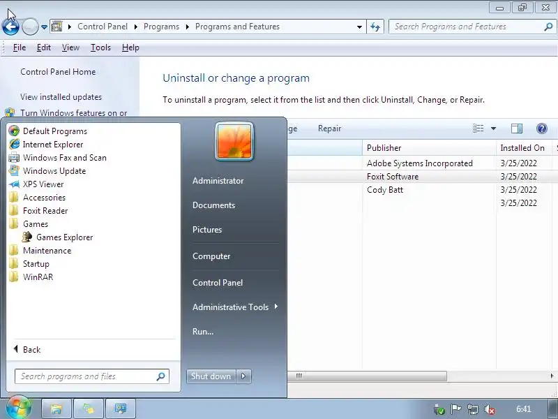Expand the WinRAR folder
The width and height of the screenshot is (558, 419).
coord(38,277)
